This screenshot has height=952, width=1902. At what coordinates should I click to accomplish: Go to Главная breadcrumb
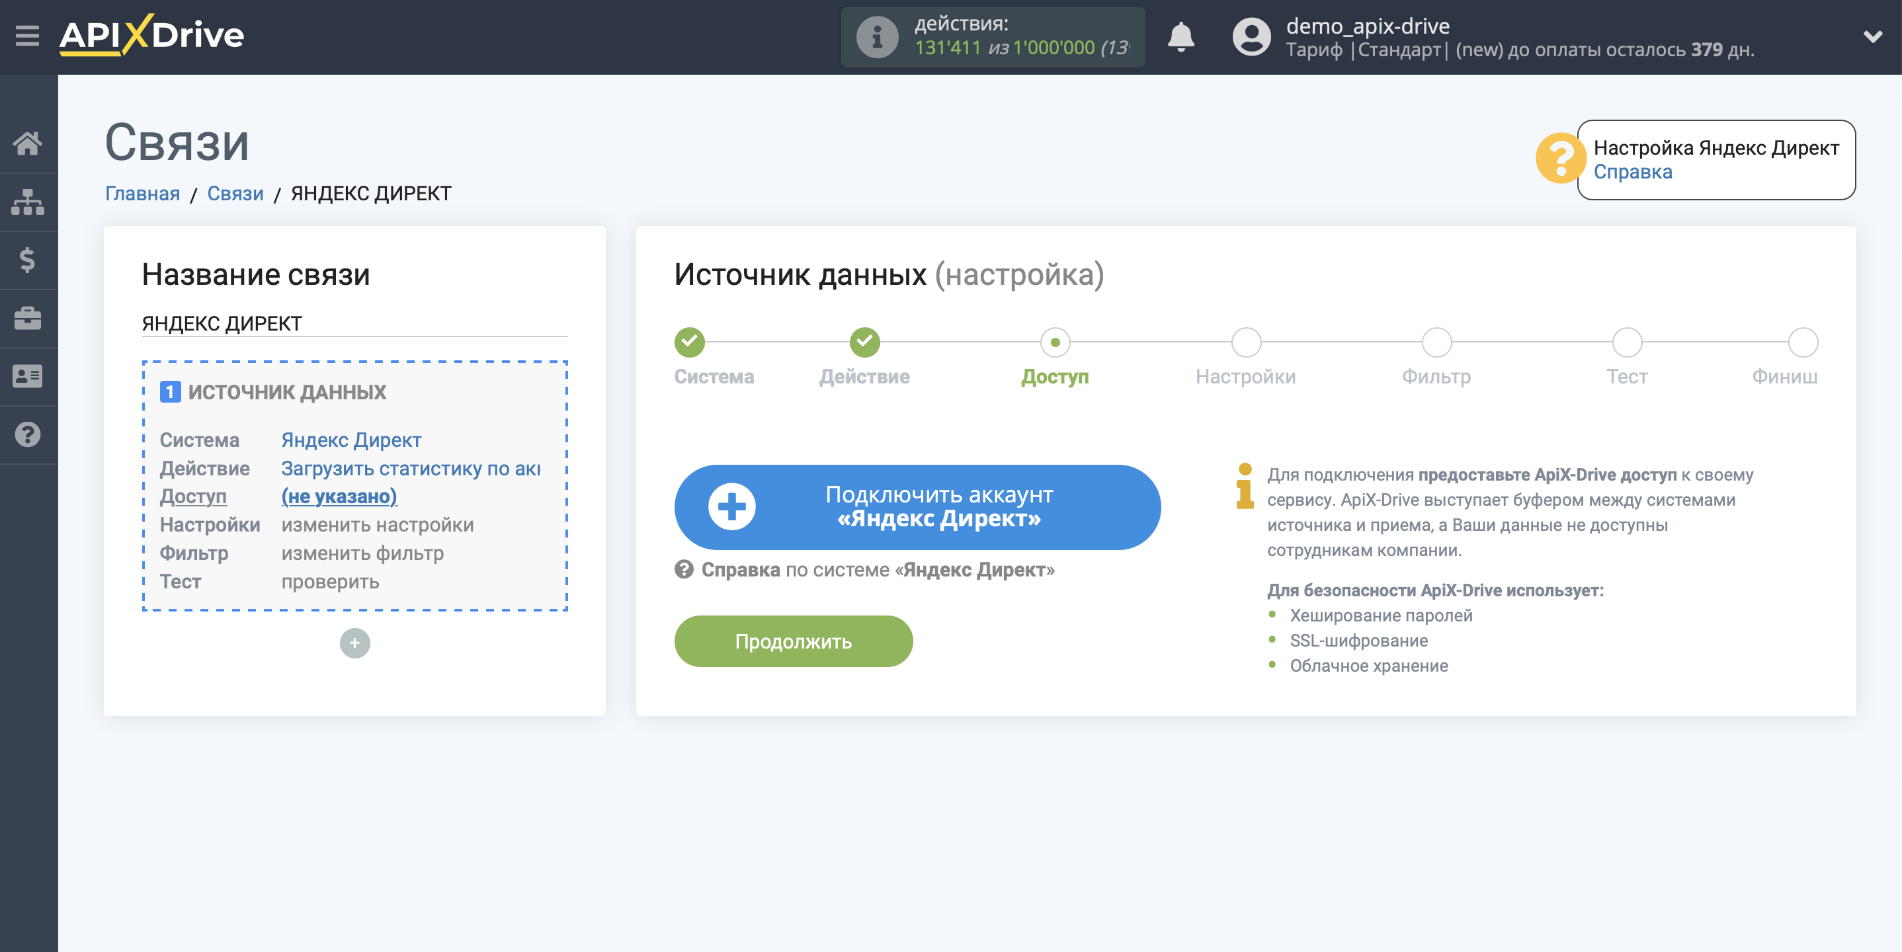pyautogui.click(x=142, y=193)
